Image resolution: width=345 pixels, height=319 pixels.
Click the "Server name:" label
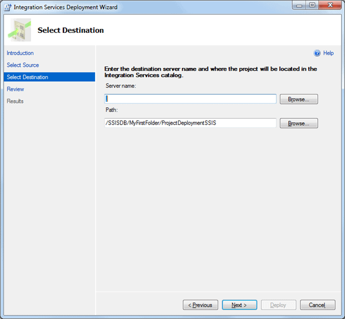[121, 86]
